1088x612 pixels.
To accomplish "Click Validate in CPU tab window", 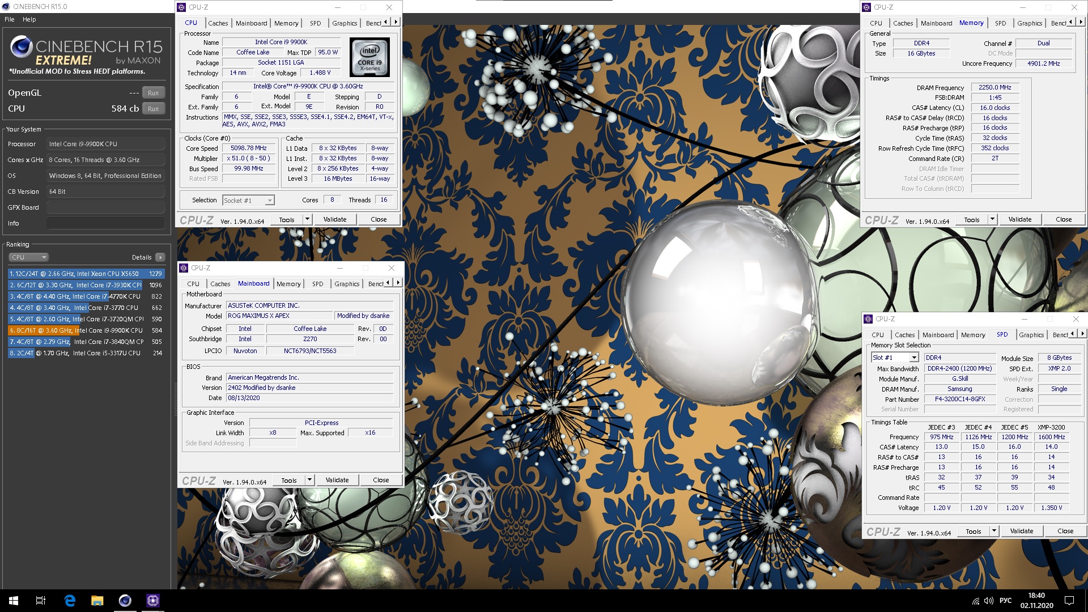I will coord(335,219).
